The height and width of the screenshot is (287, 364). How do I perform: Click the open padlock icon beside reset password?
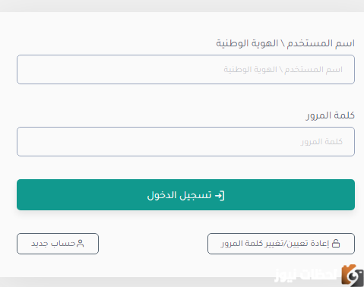[x=336, y=244]
